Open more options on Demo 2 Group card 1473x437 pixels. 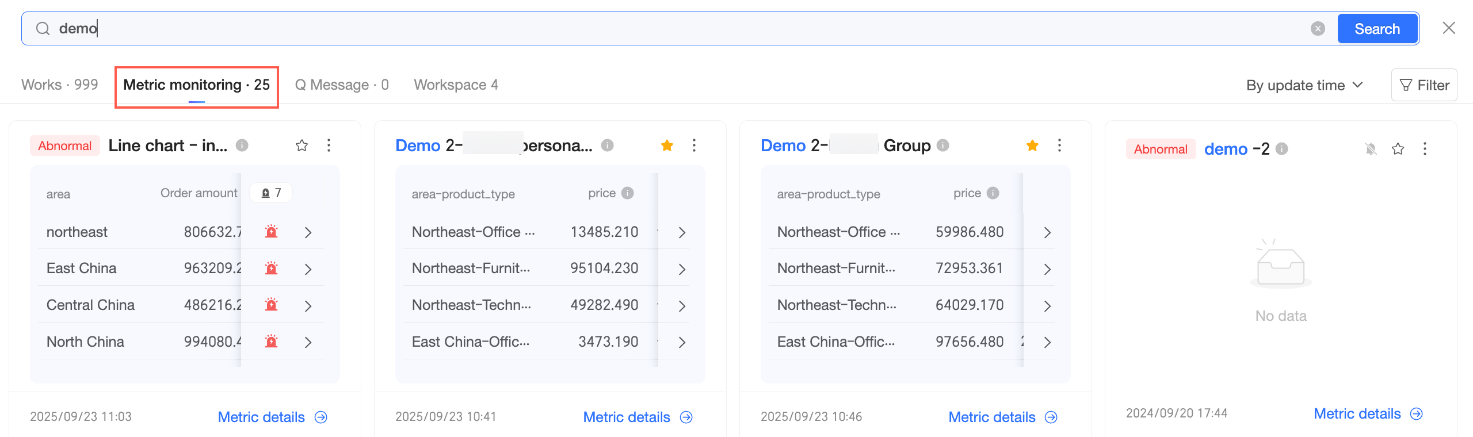tap(1059, 145)
